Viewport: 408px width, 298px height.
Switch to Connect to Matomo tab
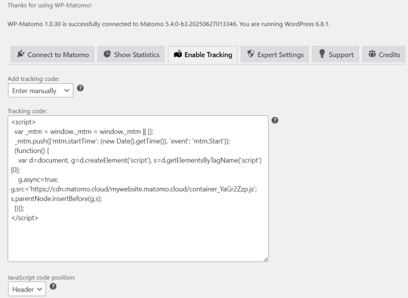pos(52,55)
